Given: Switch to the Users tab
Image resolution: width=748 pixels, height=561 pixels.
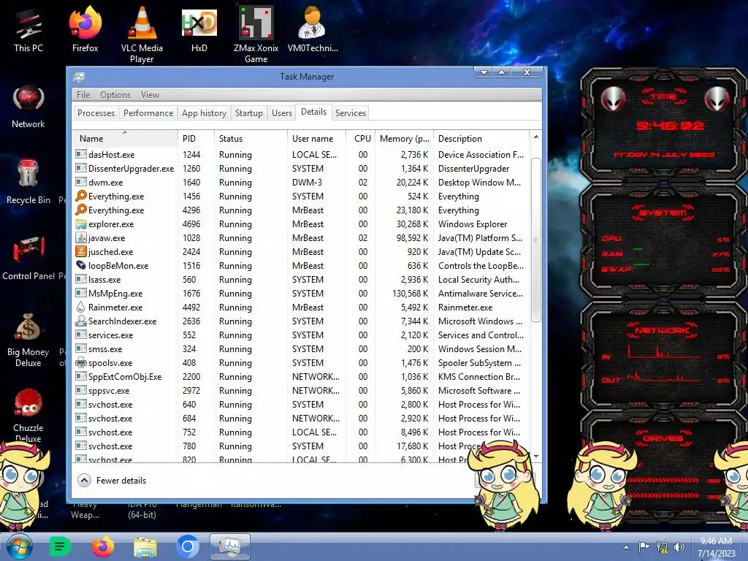Looking at the screenshot, I should point(281,113).
